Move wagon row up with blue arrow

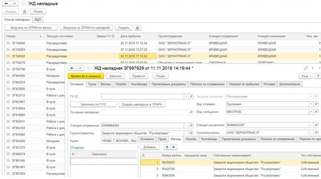tap(167, 147)
